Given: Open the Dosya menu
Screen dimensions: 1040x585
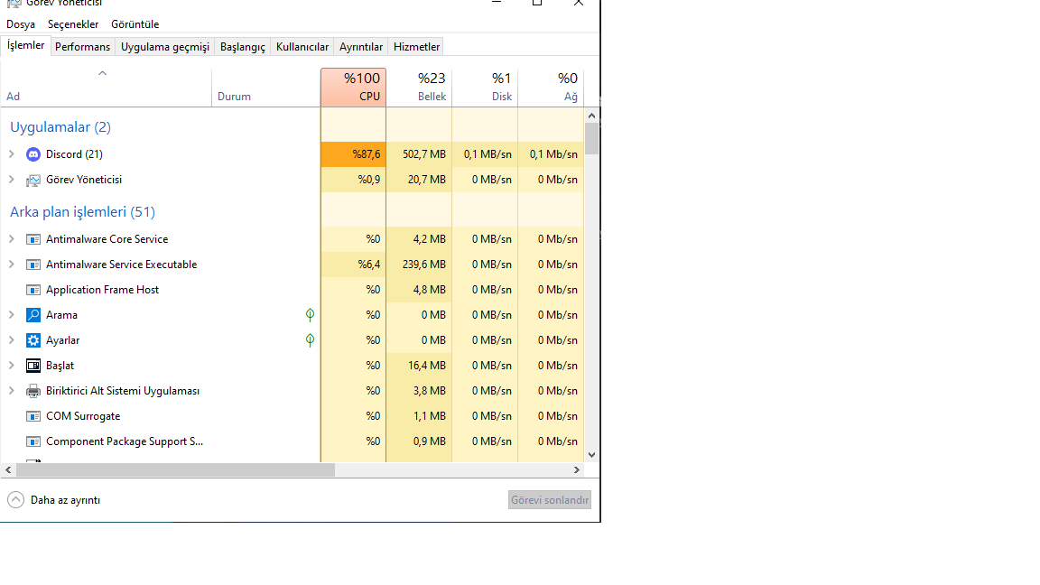Looking at the screenshot, I should pos(21,24).
